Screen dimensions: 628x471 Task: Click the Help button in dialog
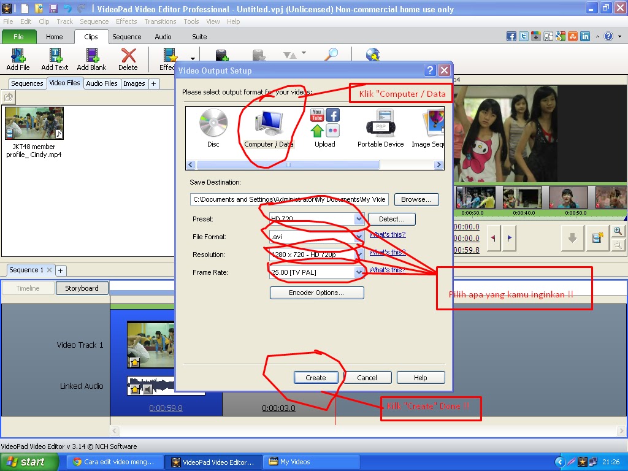(x=421, y=378)
